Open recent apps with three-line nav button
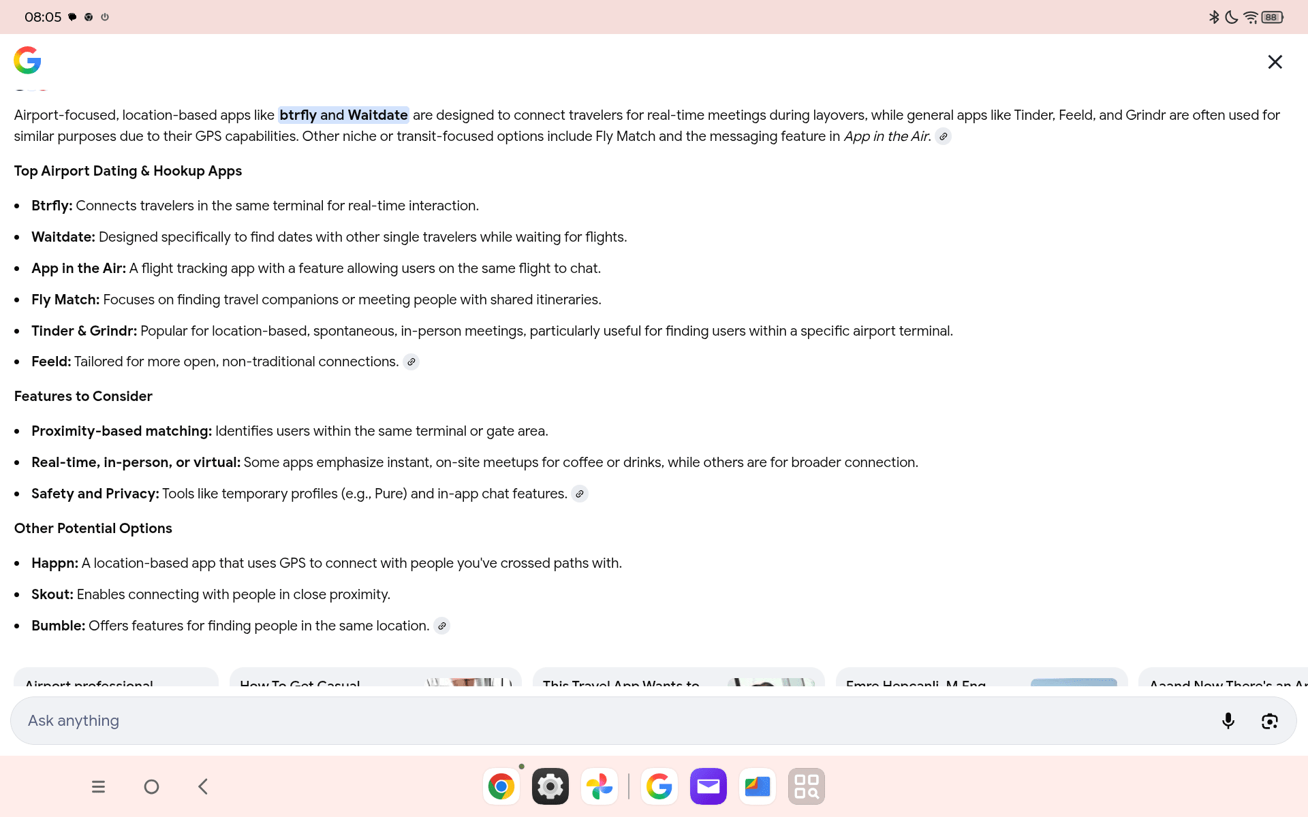Image resolution: width=1308 pixels, height=817 pixels. point(98,786)
